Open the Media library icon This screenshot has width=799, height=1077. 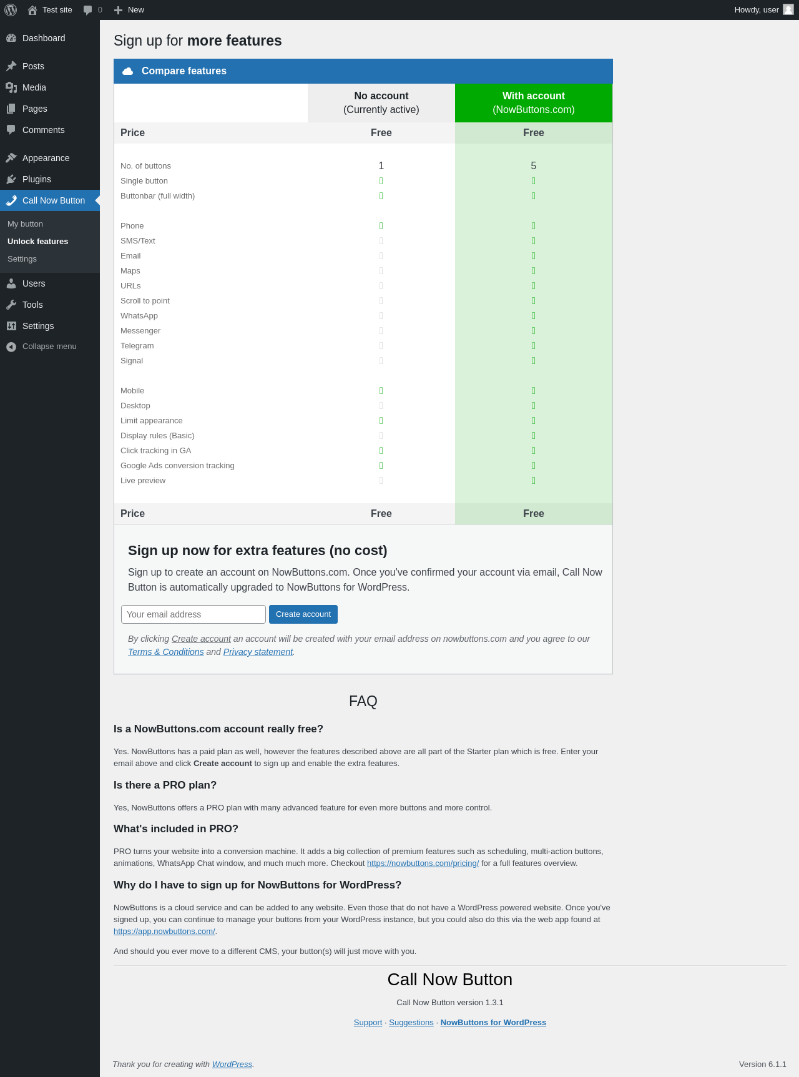tap(11, 87)
